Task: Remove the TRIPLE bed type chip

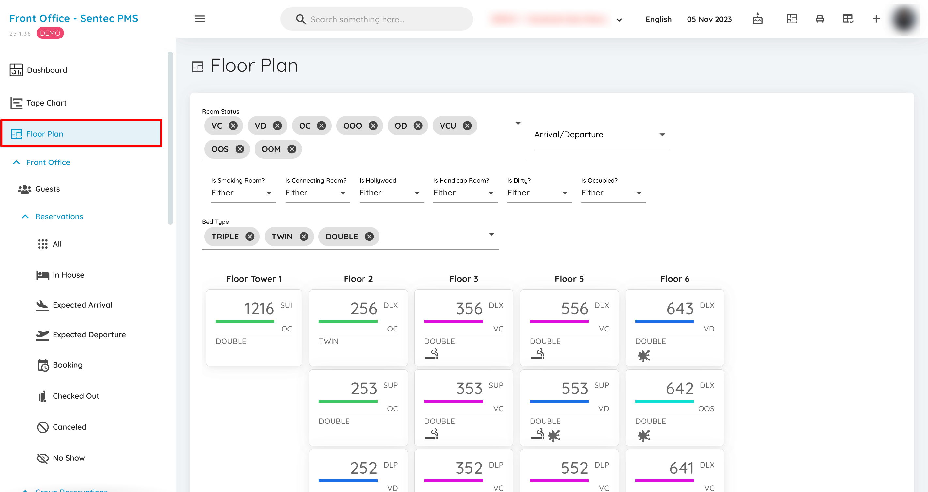Action: click(x=250, y=237)
